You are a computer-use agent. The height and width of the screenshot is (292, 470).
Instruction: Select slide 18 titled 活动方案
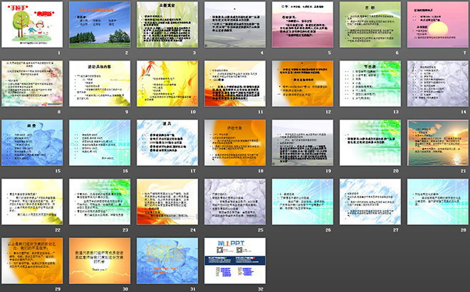pyautogui.click(x=234, y=142)
